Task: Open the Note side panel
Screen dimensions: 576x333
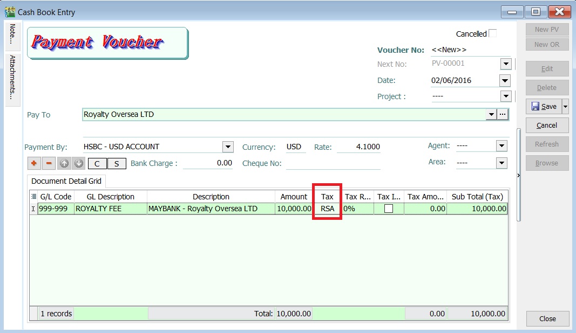Action: 12,35
